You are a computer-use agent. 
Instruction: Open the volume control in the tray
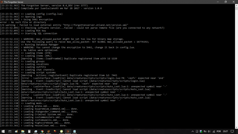point(209,131)
